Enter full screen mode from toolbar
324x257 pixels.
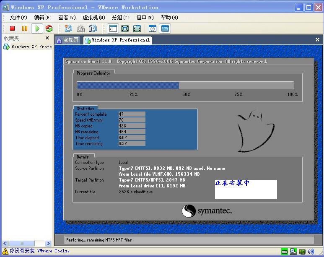tap(125, 29)
